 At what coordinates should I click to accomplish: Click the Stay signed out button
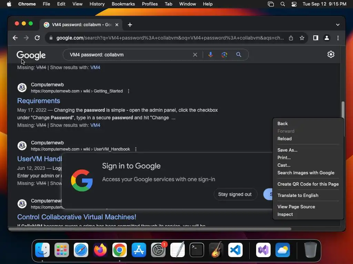click(235, 195)
